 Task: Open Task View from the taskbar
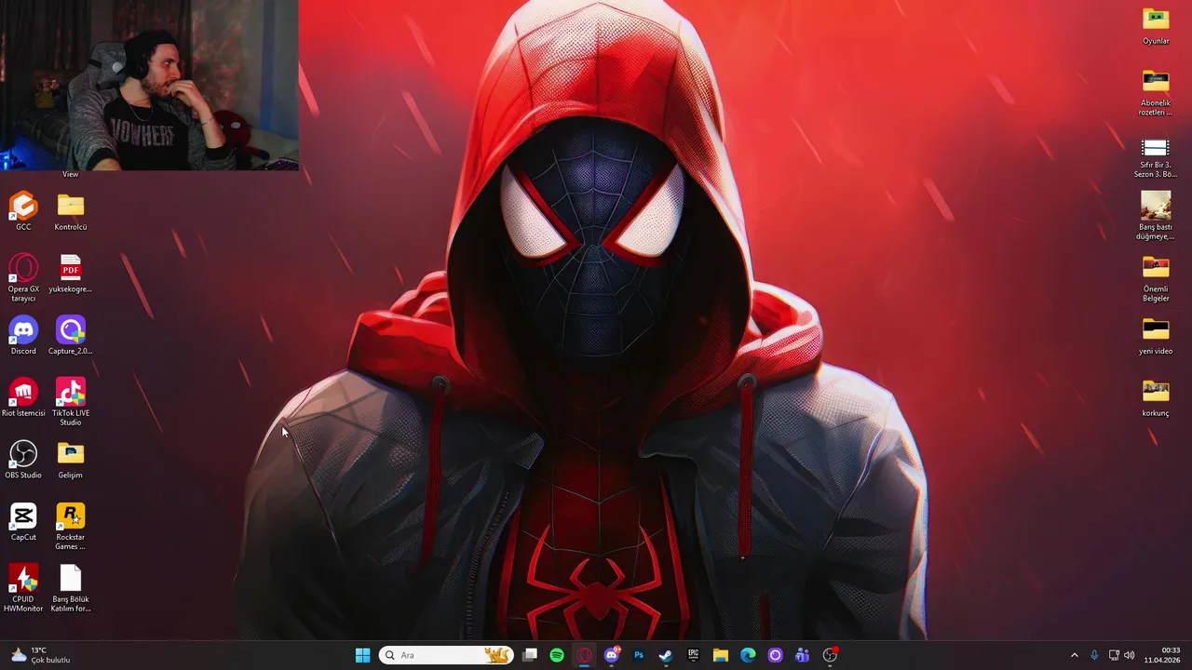tap(530, 655)
